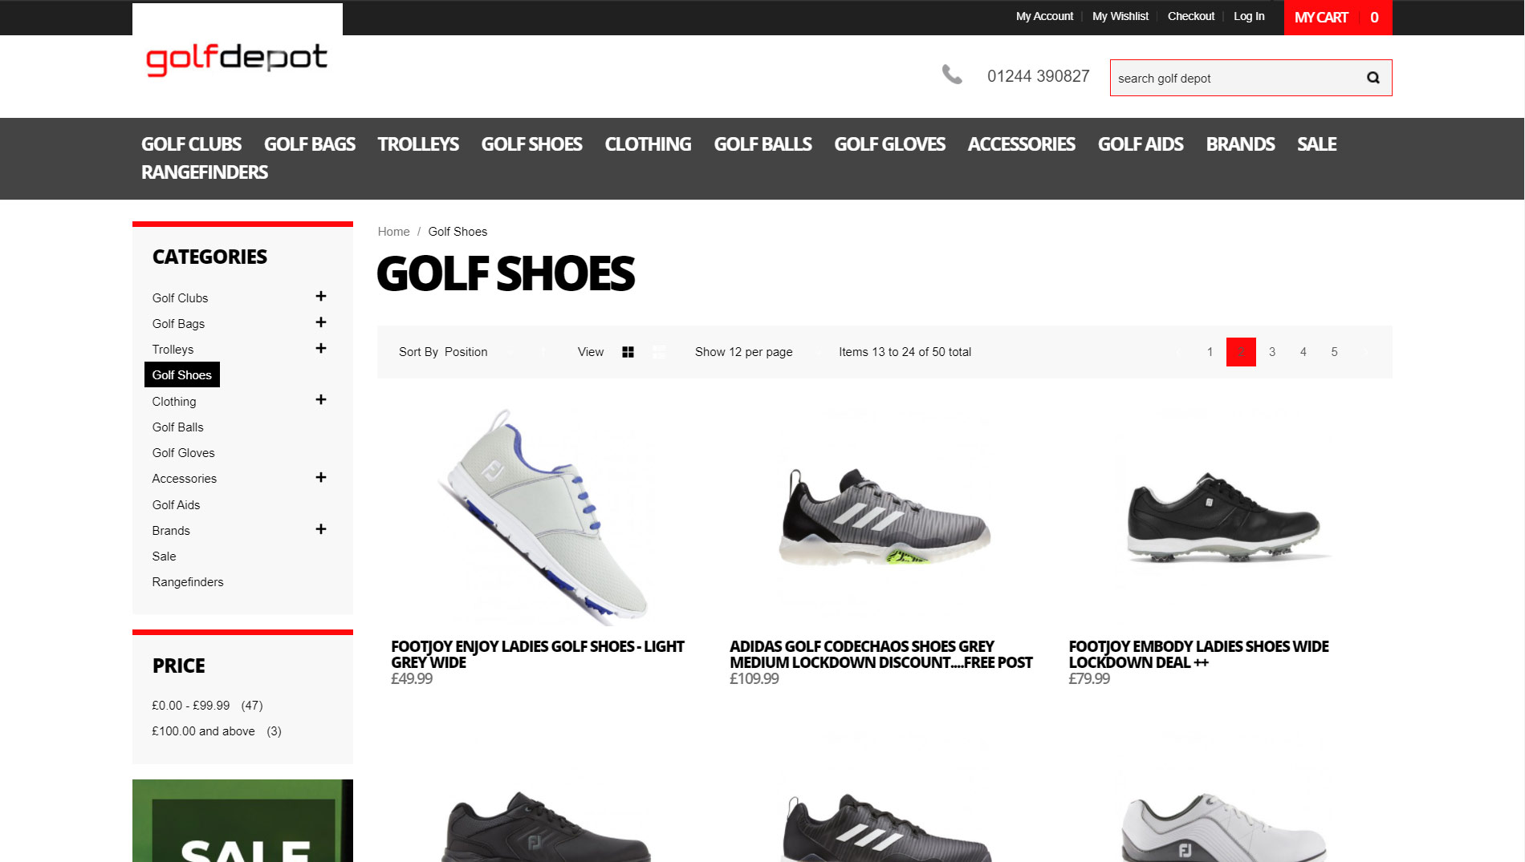Filter by price £100.00 and above
1525x862 pixels.
tap(203, 731)
